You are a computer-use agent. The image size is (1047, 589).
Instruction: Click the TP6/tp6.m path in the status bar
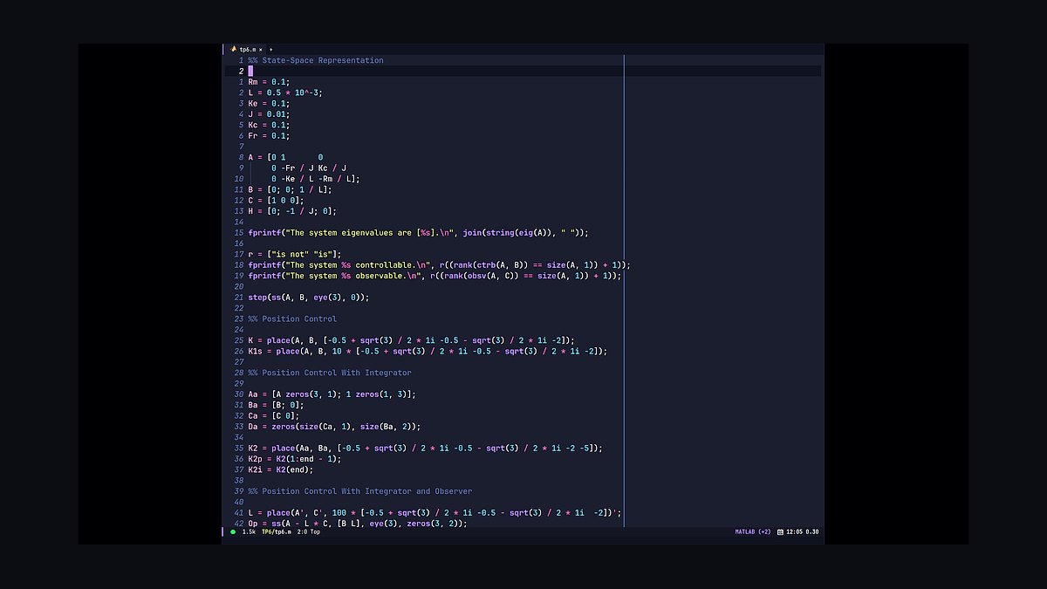(x=277, y=531)
